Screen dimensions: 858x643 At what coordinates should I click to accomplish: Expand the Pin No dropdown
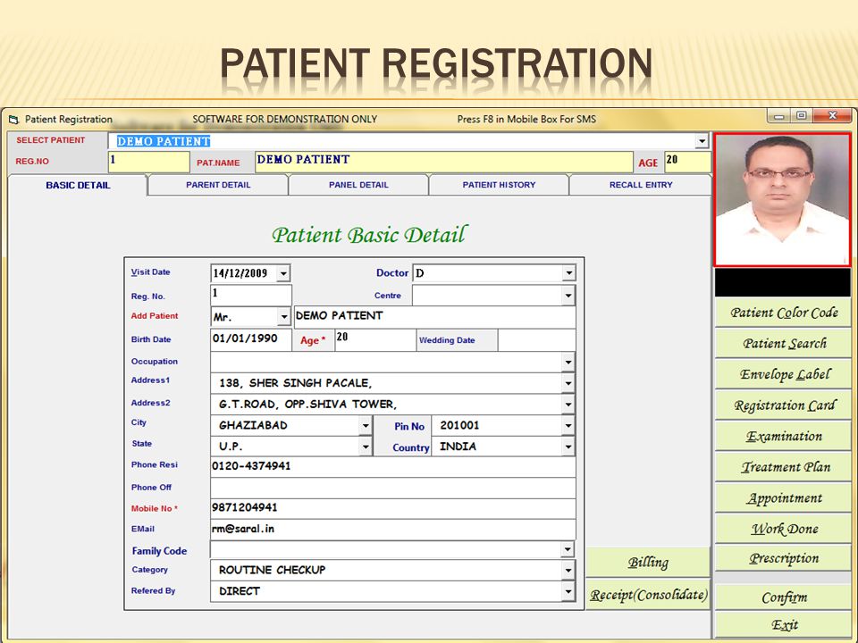coord(568,425)
